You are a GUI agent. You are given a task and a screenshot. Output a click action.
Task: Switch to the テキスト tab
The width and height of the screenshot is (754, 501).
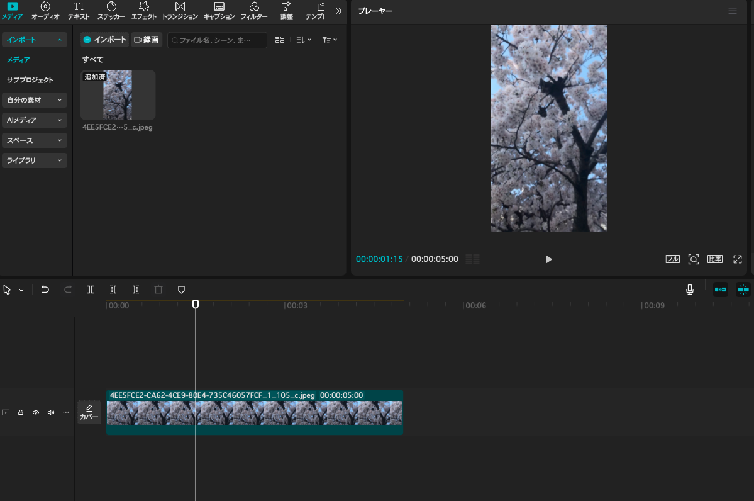(79, 11)
